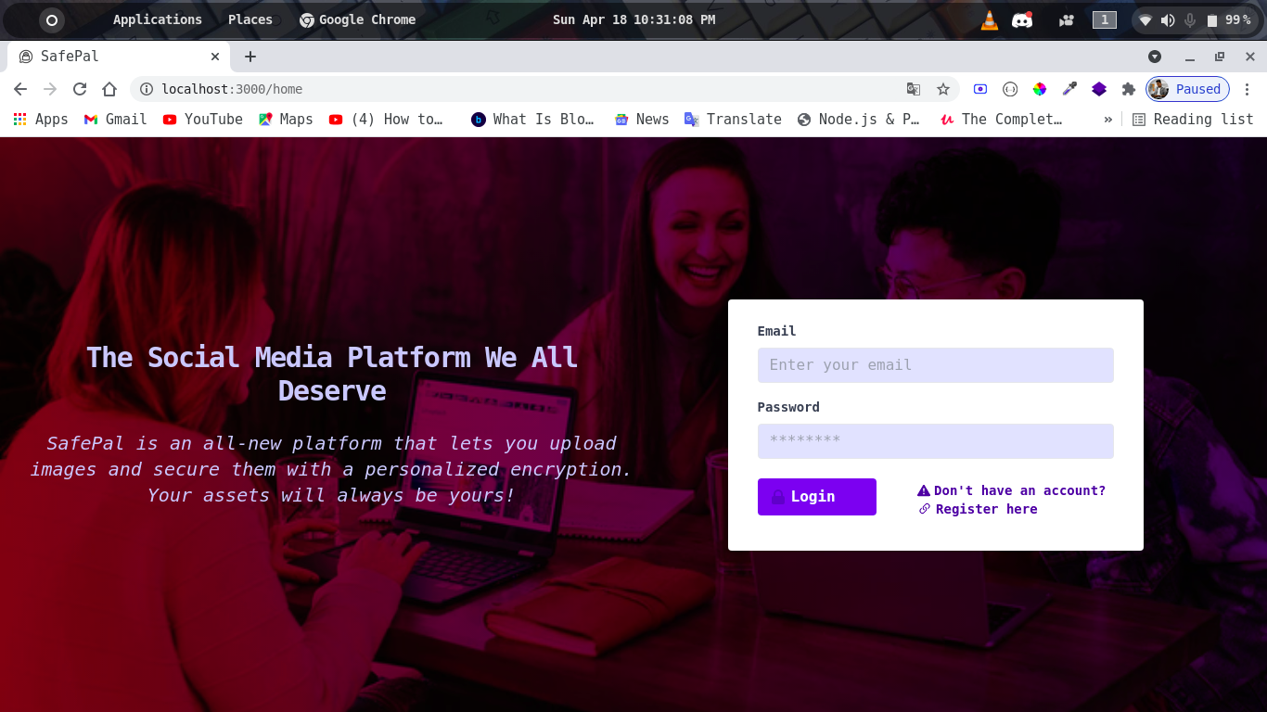Close the SafePal tab

215,57
